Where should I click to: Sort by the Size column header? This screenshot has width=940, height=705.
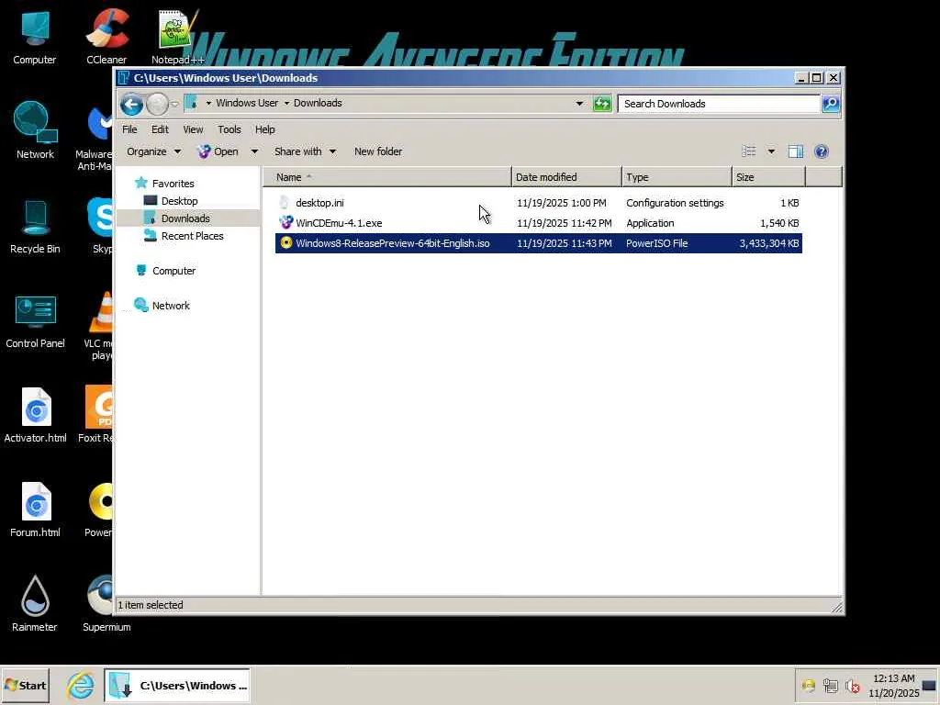point(768,177)
